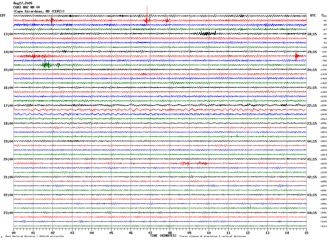
Task: Click the red spike near minute 14.5
Action: click(x=296, y=56)
